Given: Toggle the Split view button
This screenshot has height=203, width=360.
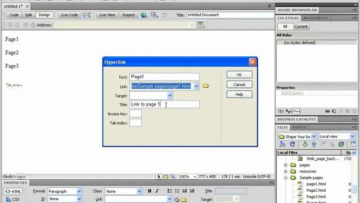Looking at the screenshot, I should click(x=29, y=15).
